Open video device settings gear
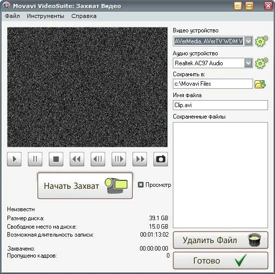275x274 pixels. (262, 41)
